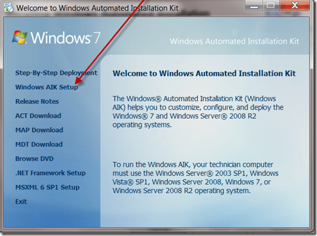The width and height of the screenshot is (317, 236).
Task: Close the Automated Installation Kit window
Action: coord(294,5)
